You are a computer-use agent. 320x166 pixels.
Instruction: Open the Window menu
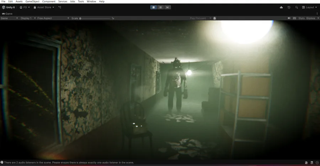[91, 1]
